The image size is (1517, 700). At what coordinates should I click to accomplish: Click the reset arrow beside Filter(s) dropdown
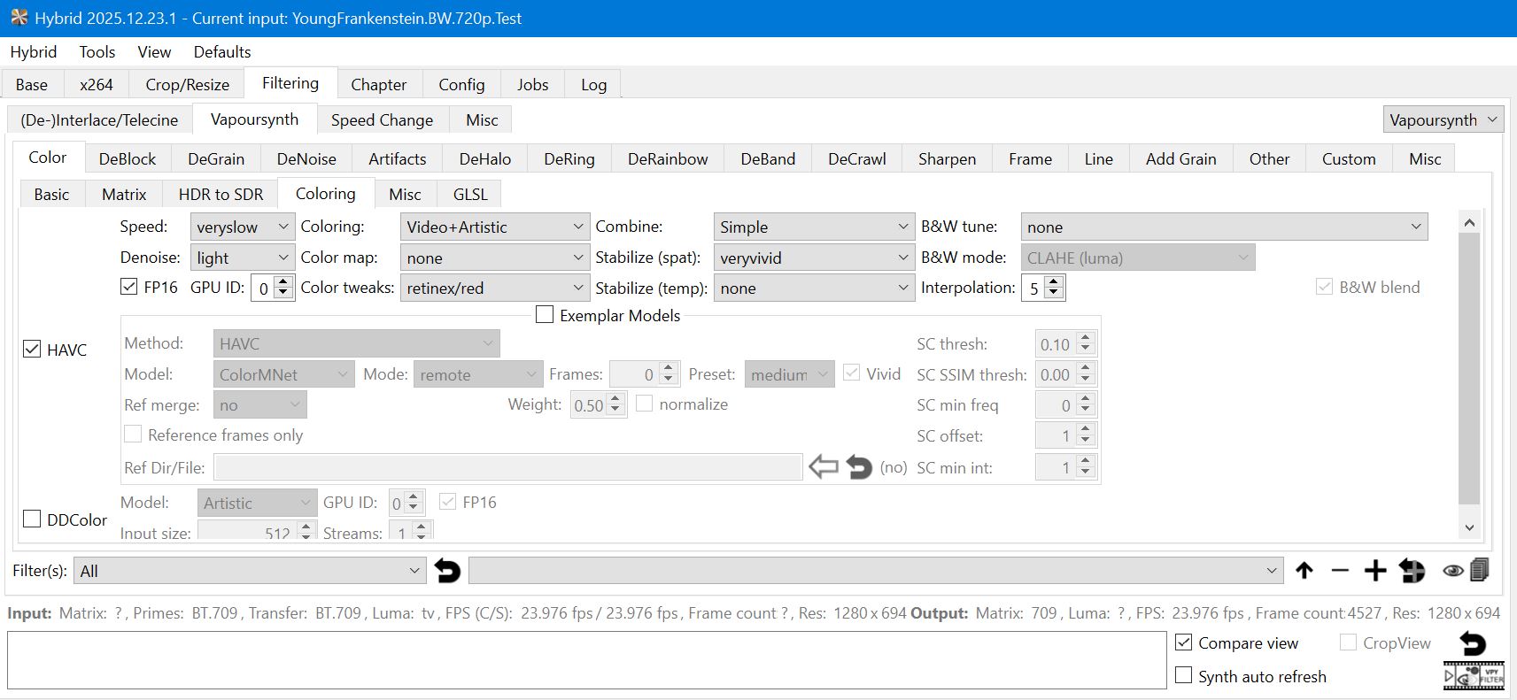click(448, 571)
